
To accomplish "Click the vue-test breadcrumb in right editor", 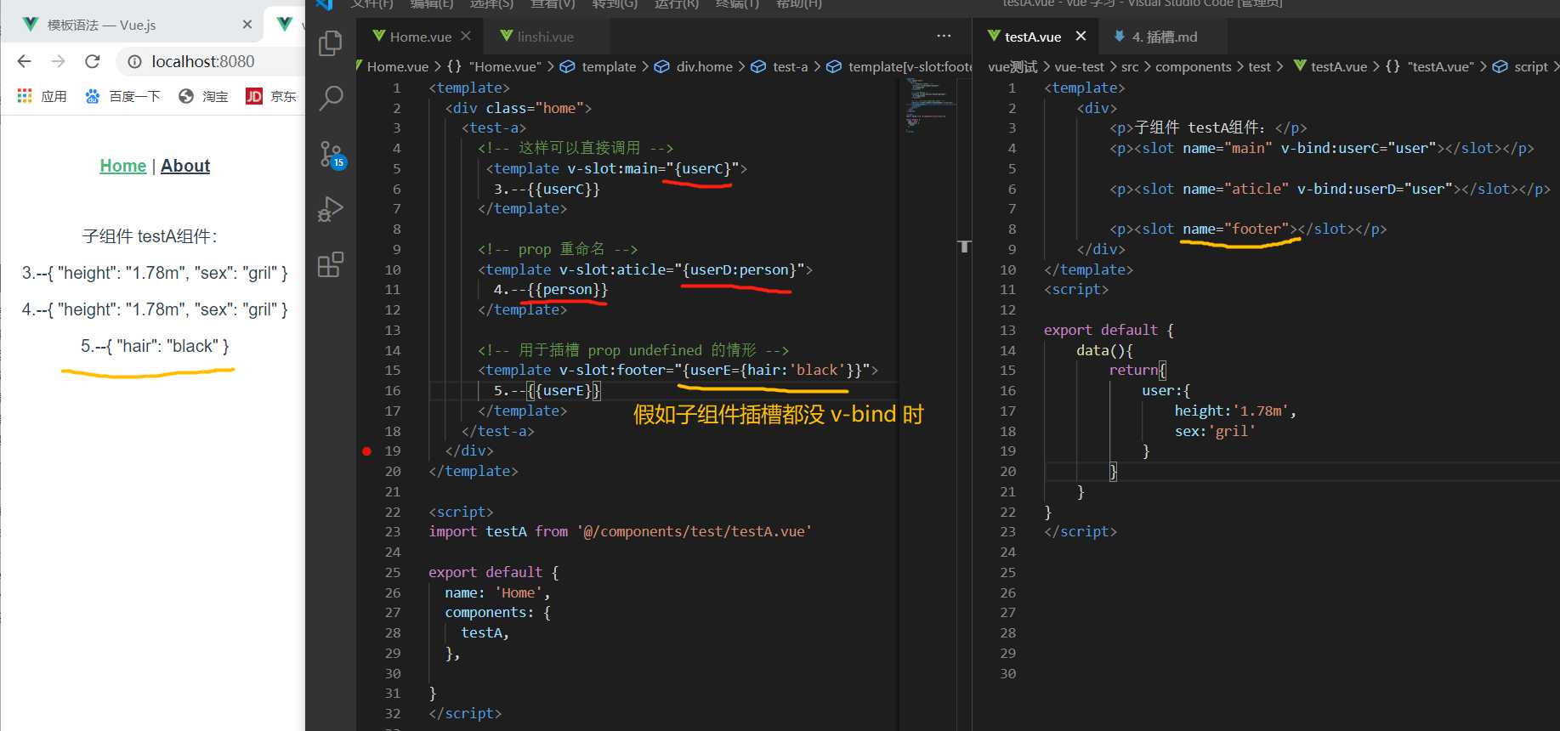I will 1079,66.
